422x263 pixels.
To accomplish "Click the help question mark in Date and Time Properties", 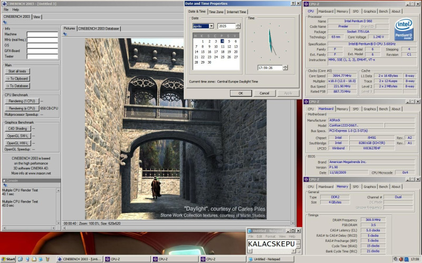I will tap(293, 4).
